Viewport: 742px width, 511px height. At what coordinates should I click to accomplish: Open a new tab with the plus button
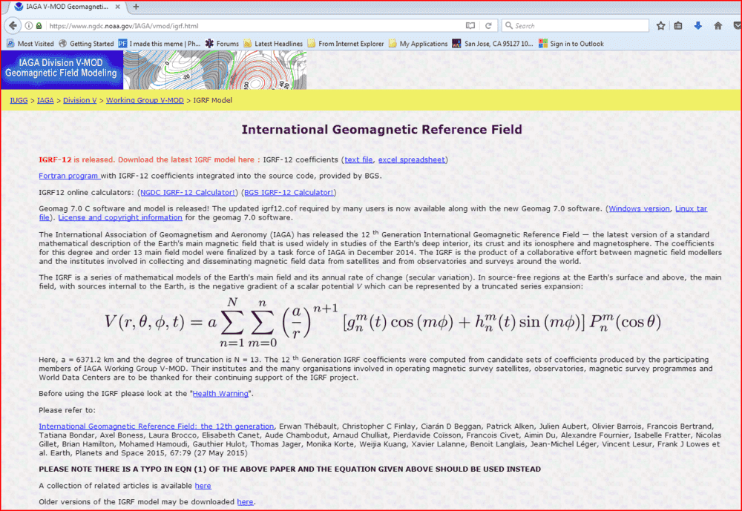(x=136, y=7)
